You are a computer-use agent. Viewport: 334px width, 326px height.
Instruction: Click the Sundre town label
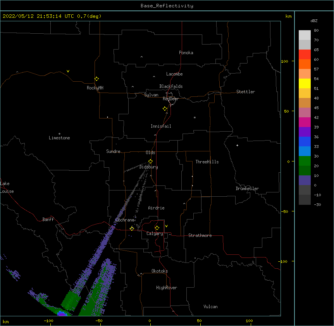point(113,151)
